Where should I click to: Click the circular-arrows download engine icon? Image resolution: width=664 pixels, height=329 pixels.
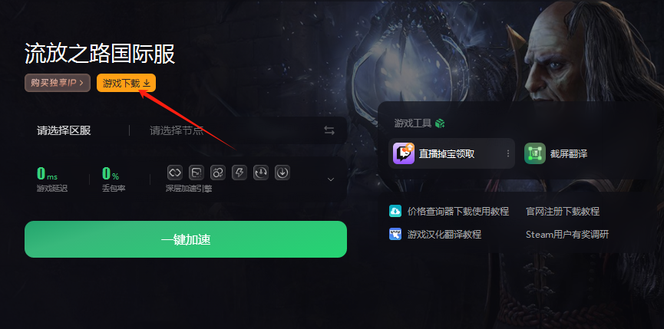[x=261, y=172]
